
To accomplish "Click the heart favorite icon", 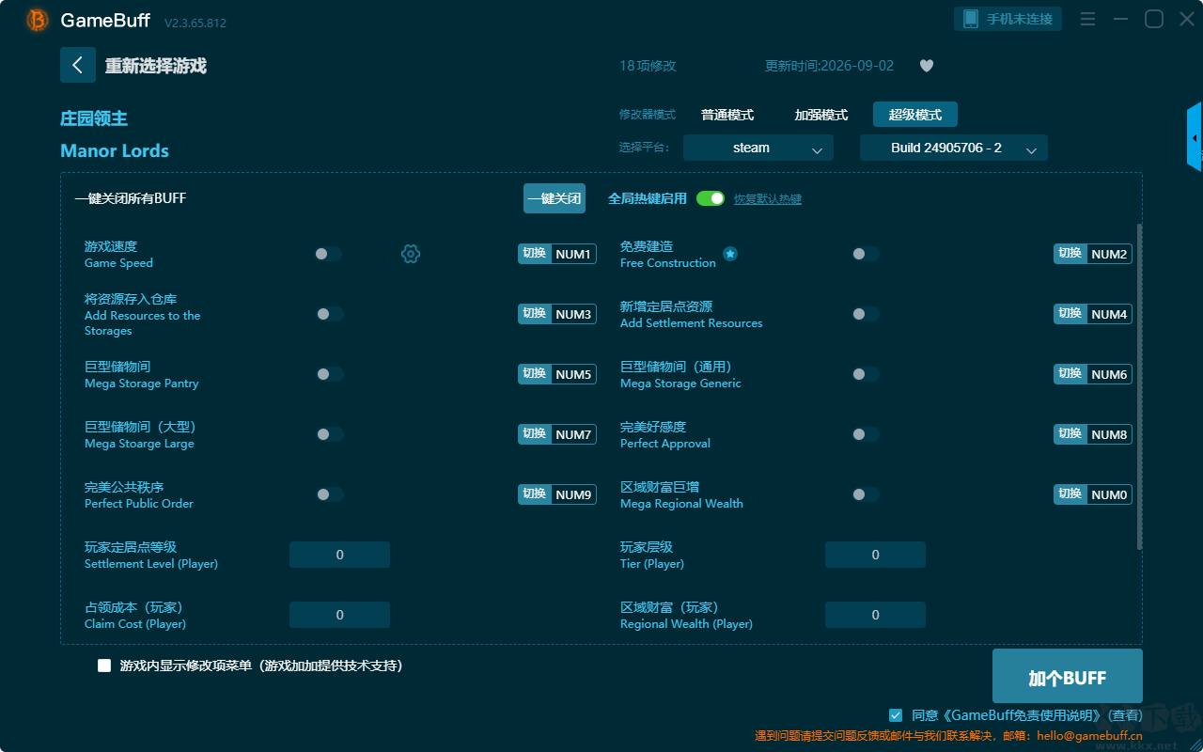I will 927,66.
